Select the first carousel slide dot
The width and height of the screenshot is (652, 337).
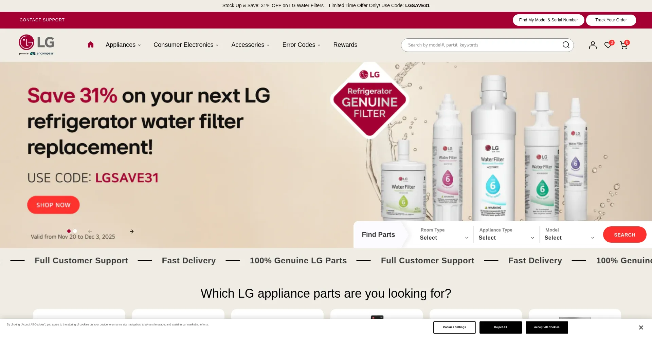coord(69,231)
